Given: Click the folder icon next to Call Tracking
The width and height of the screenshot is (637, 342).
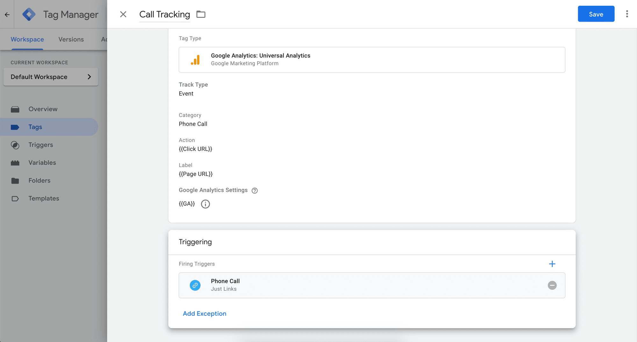Looking at the screenshot, I should [201, 14].
